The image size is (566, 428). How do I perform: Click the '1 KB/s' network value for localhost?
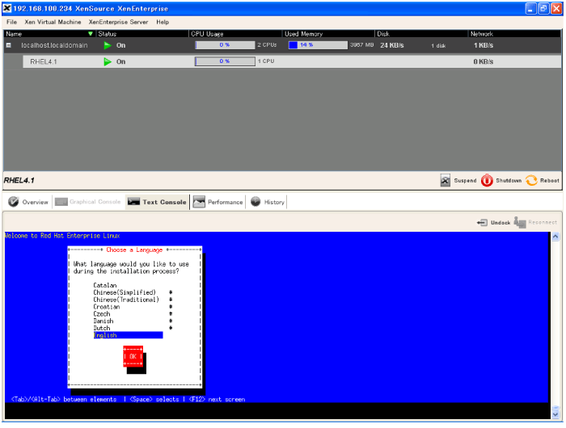pos(484,45)
